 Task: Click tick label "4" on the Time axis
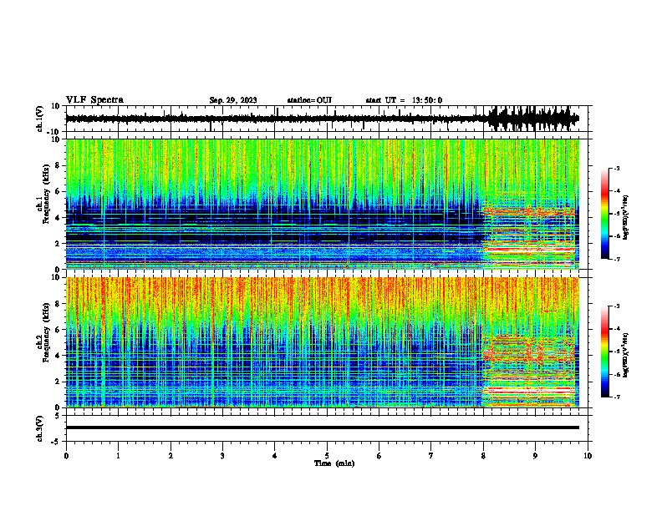(x=275, y=456)
